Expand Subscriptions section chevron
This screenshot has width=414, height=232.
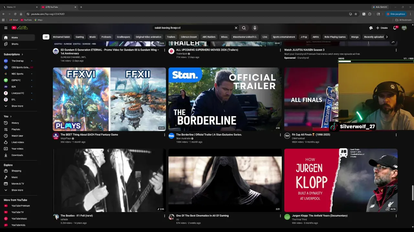point(22,54)
